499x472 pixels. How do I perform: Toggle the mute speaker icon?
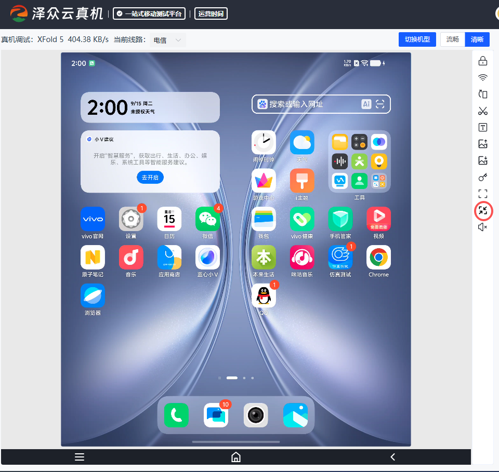pos(483,227)
